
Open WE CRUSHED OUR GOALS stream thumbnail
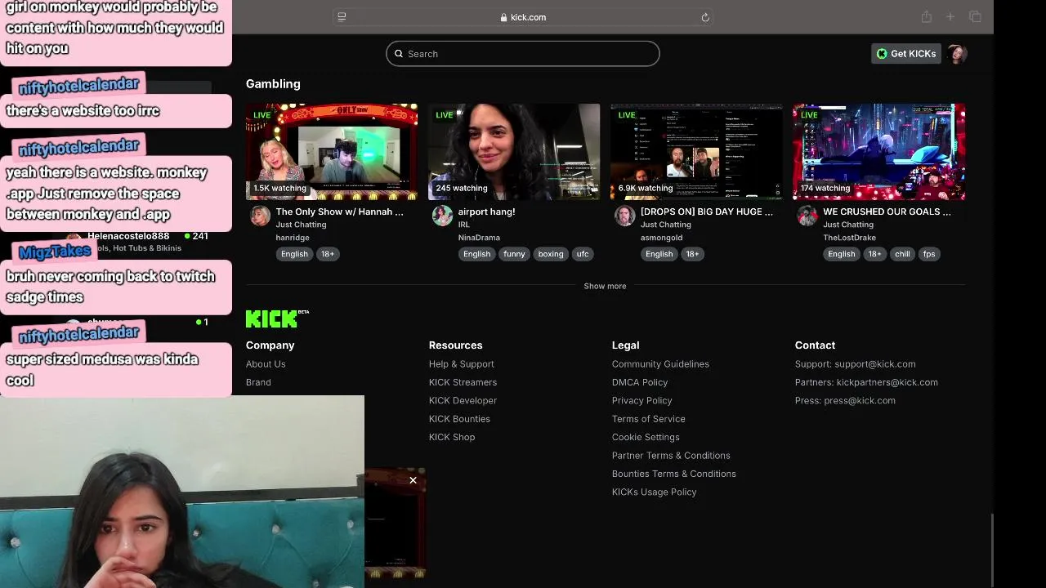878,152
